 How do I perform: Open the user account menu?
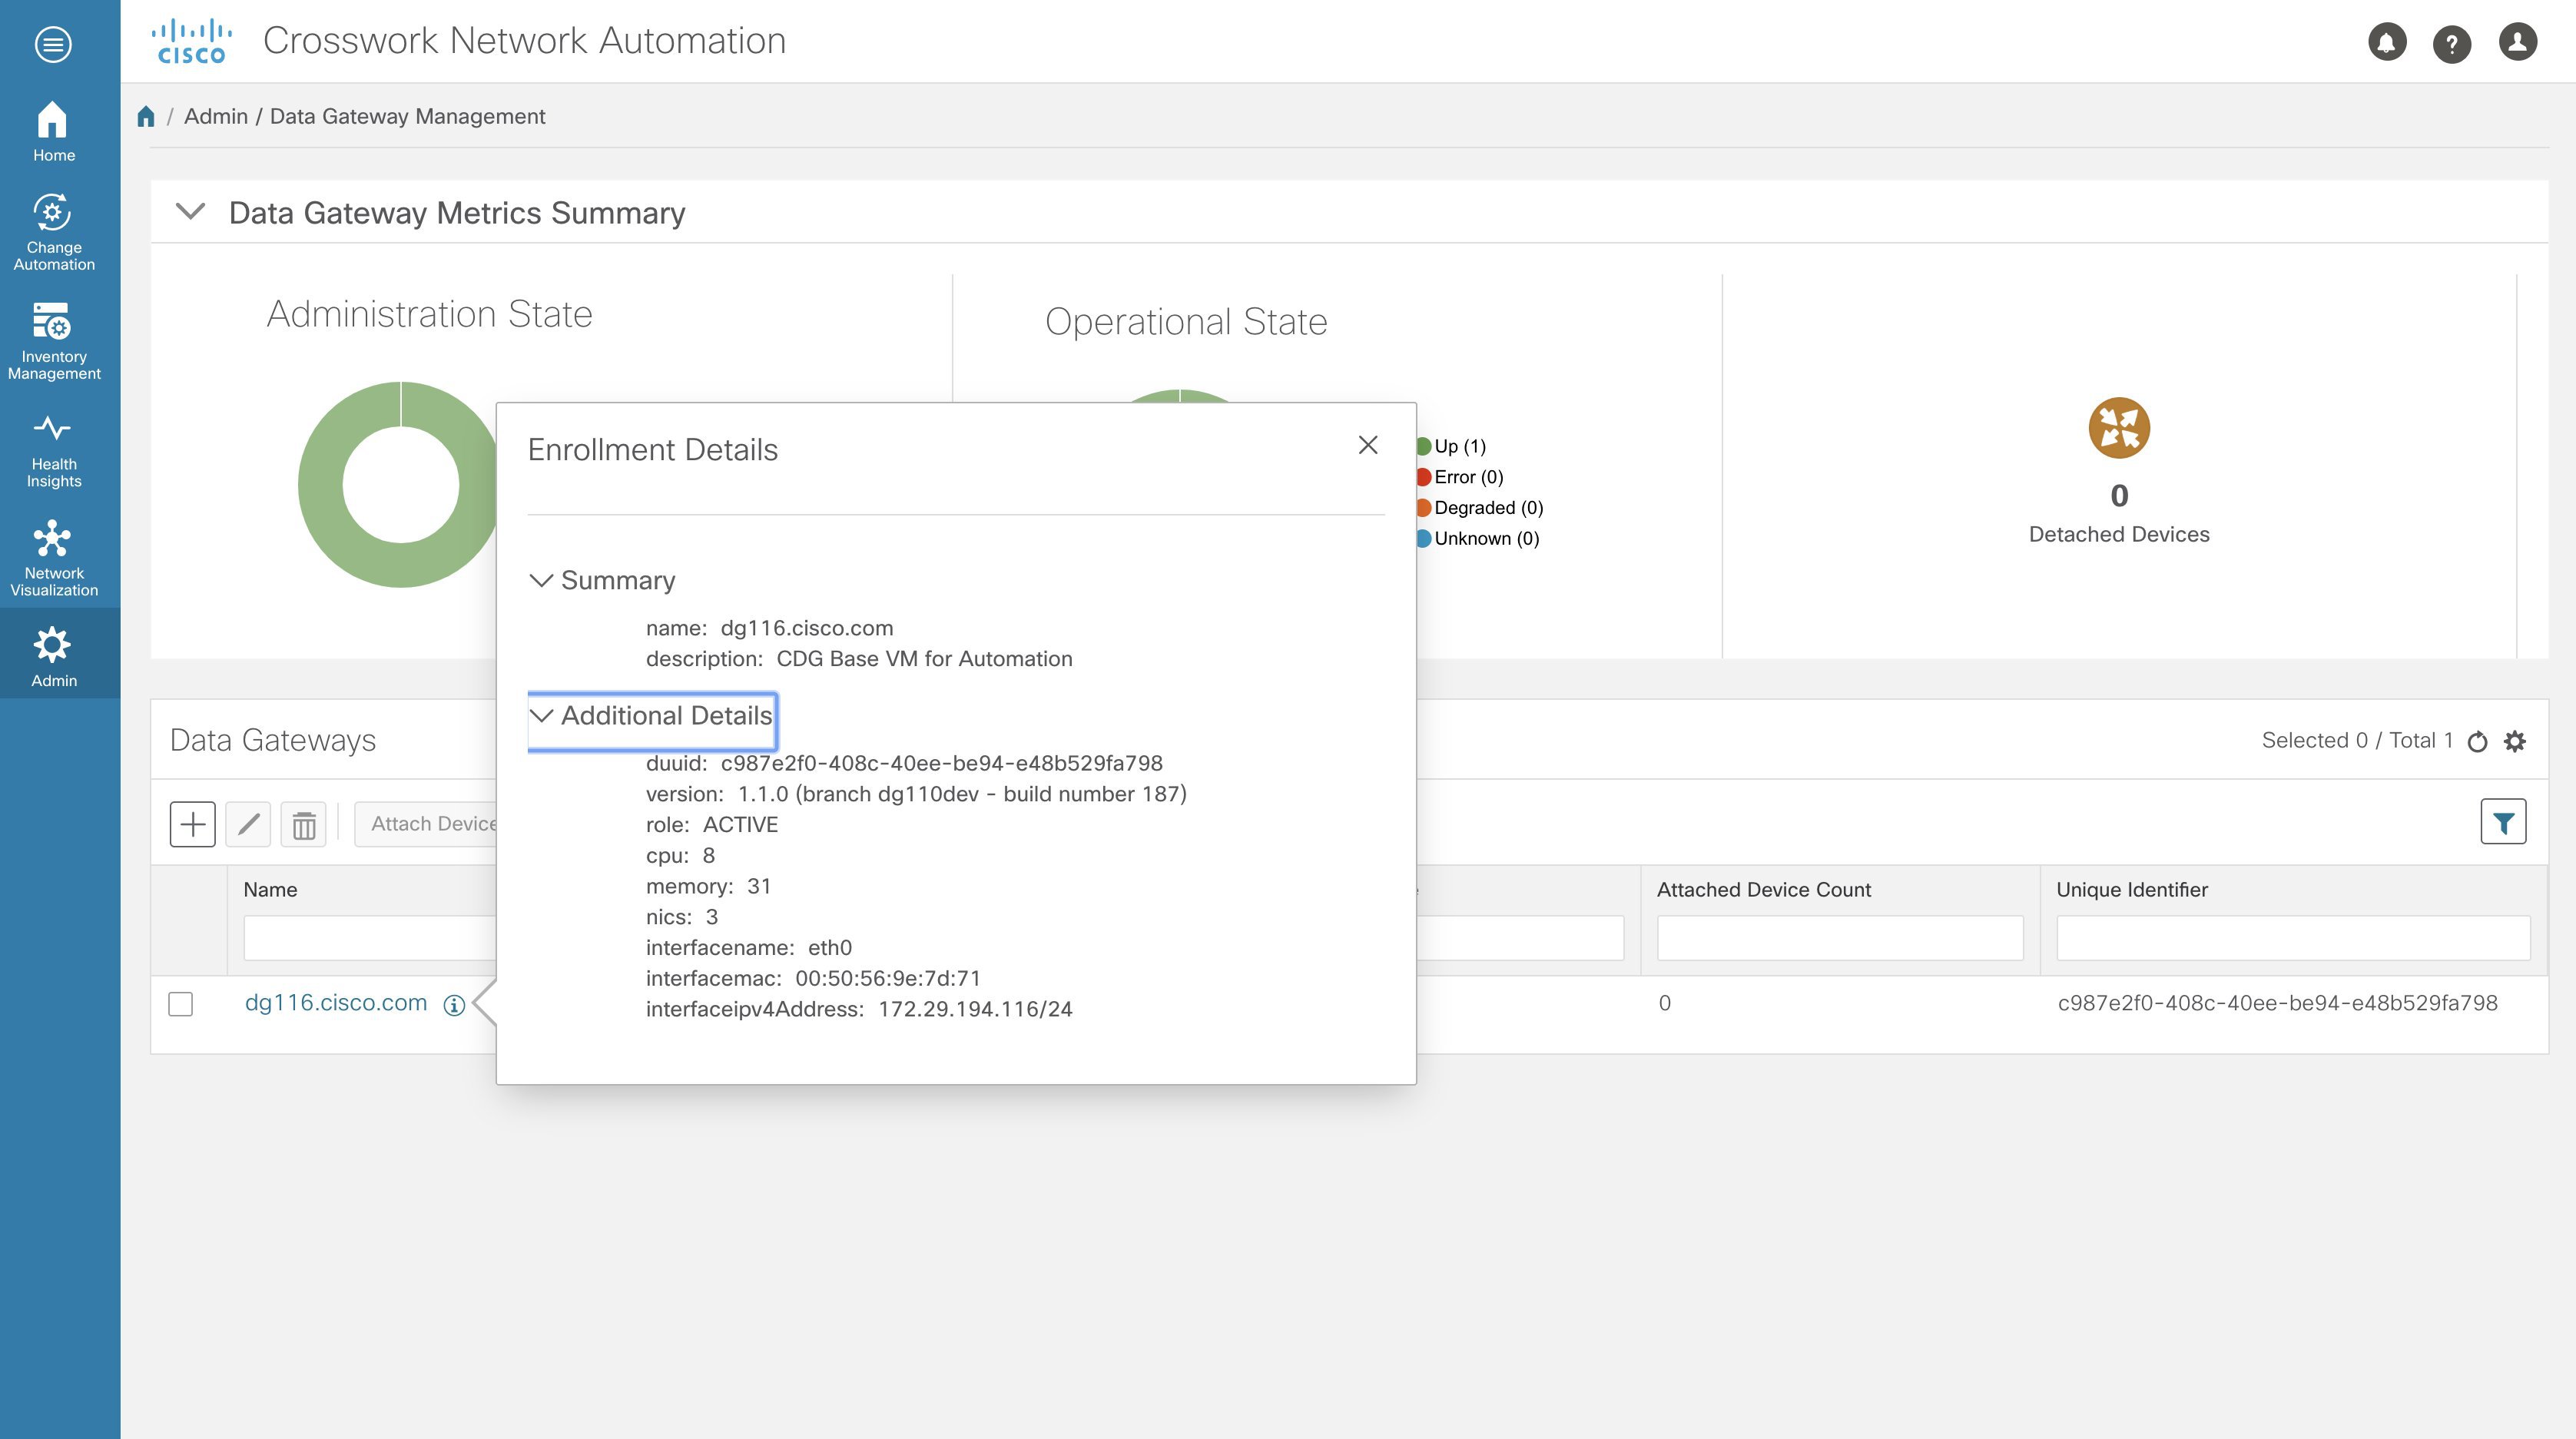pyautogui.click(x=2518, y=41)
